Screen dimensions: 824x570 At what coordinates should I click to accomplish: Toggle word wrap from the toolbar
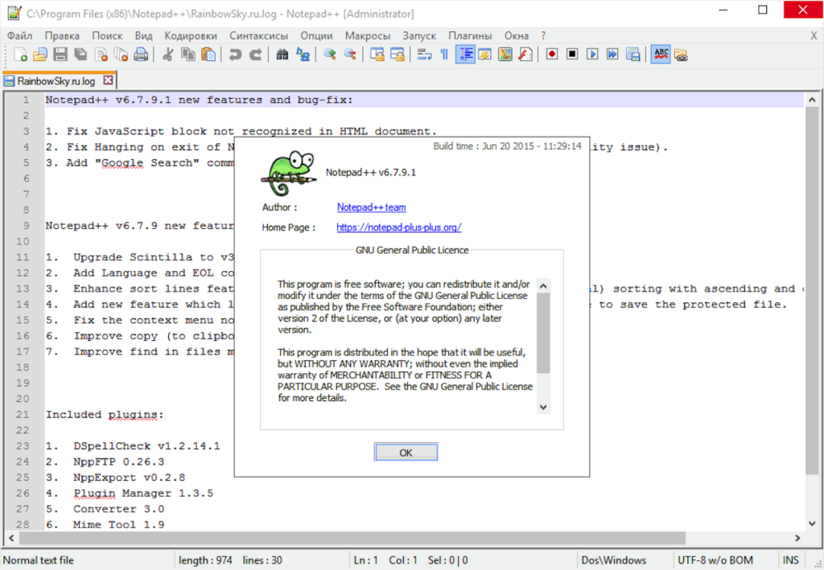click(425, 55)
